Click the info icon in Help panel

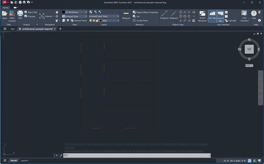(x=259, y=20)
